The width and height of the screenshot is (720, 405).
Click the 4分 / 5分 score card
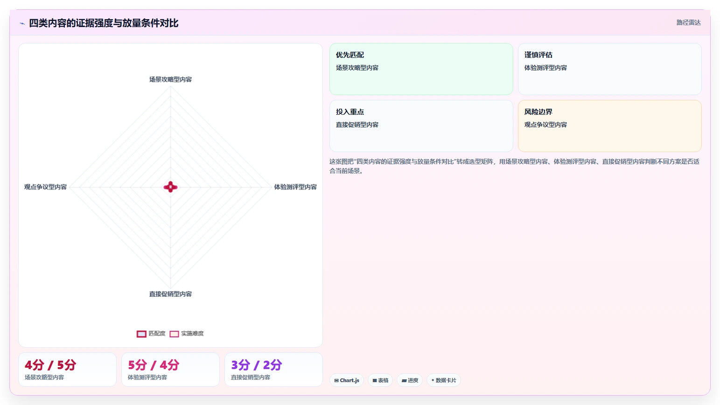pyautogui.click(x=67, y=370)
